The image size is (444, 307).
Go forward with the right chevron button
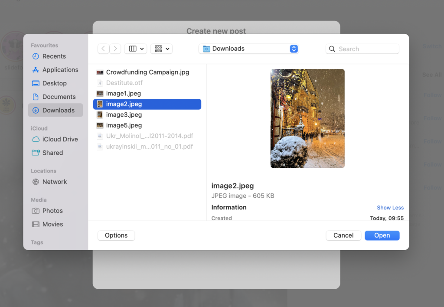click(115, 49)
